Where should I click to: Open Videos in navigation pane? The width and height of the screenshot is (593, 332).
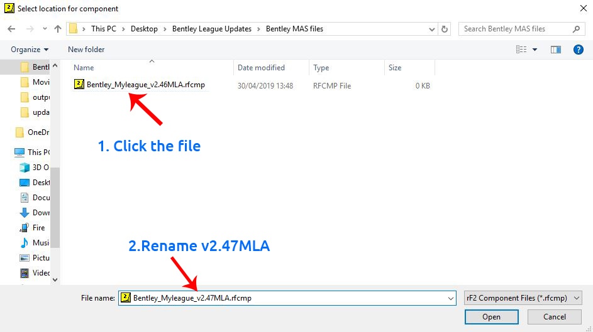coord(35,273)
